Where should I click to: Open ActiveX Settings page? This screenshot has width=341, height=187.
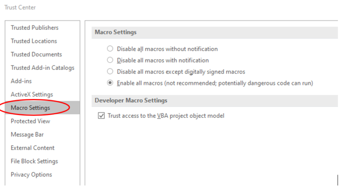pyautogui.click(x=32, y=94)
